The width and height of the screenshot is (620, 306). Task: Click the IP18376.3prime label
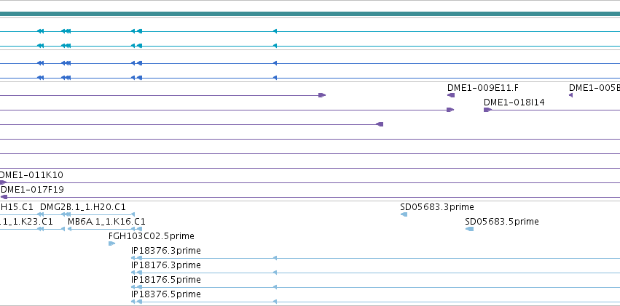pyautogui.click(x=166, y=251)
